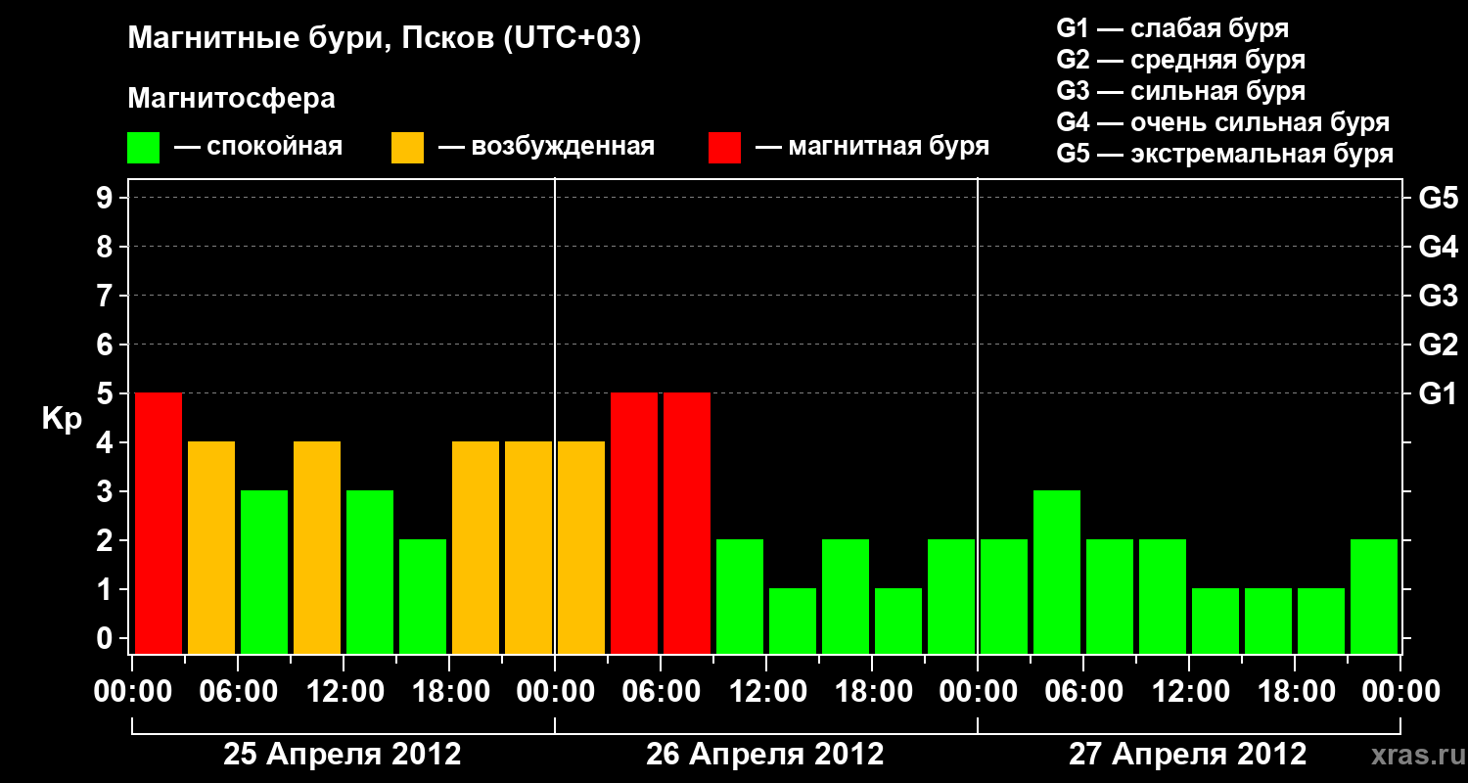The image size is (1468, 783).
Task: Click the 'G3' tick label on the right axis
Action: (x=1438, y=297)
